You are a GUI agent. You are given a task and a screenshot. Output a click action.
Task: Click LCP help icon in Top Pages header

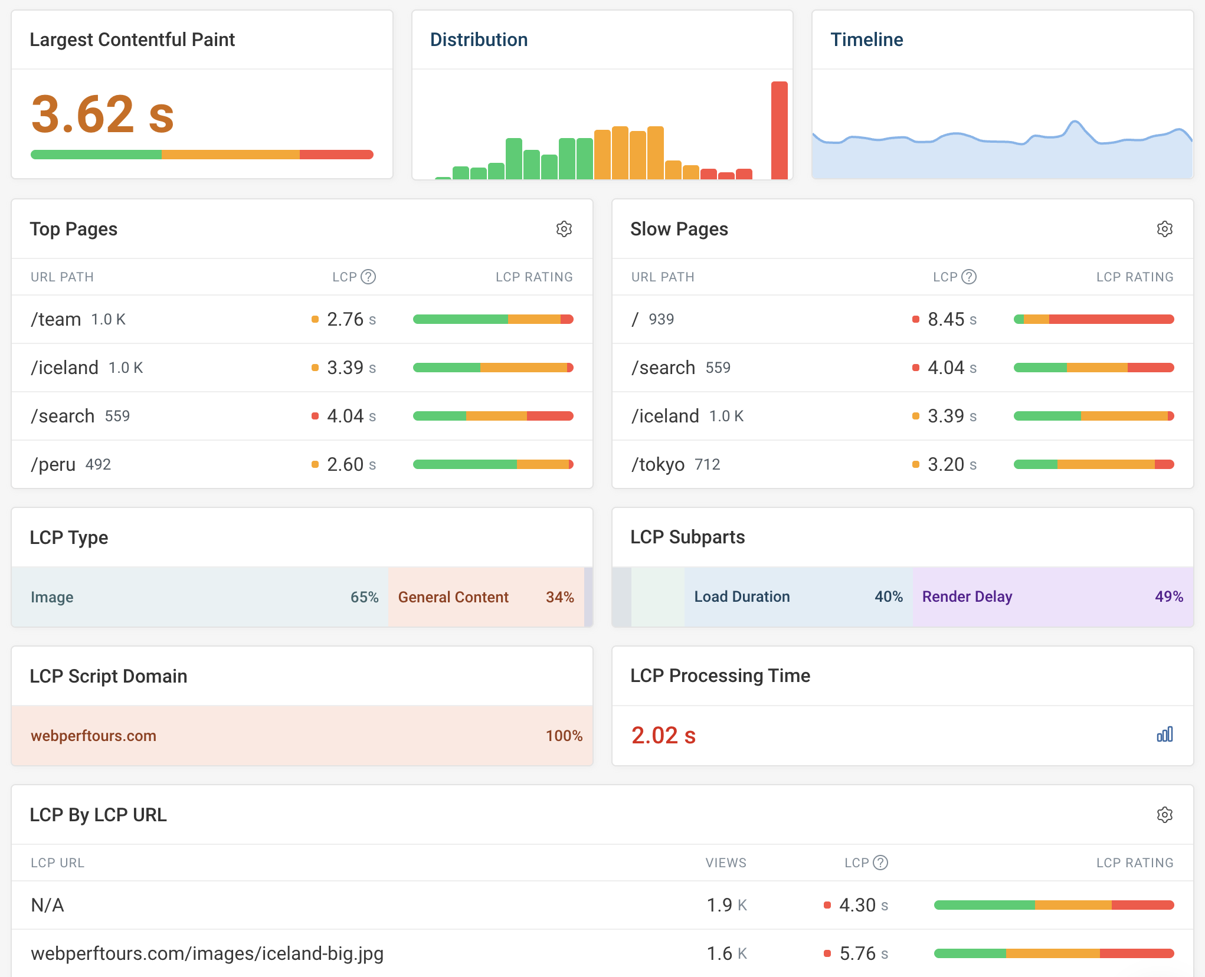click(x=368, y=277)
